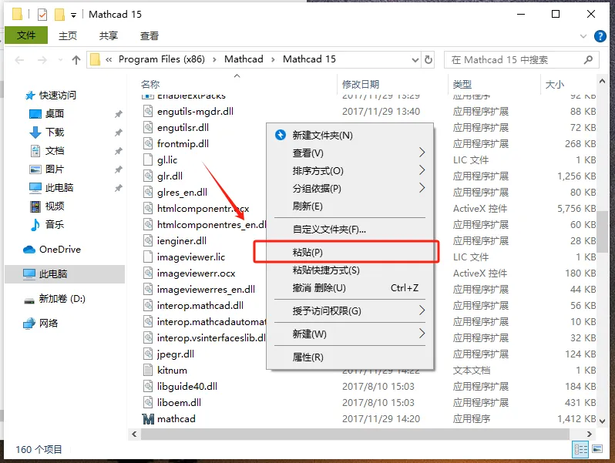Open recent locations dropdown arrow
The height and width of the screenshot is (463, 615).
pos(60,60)
